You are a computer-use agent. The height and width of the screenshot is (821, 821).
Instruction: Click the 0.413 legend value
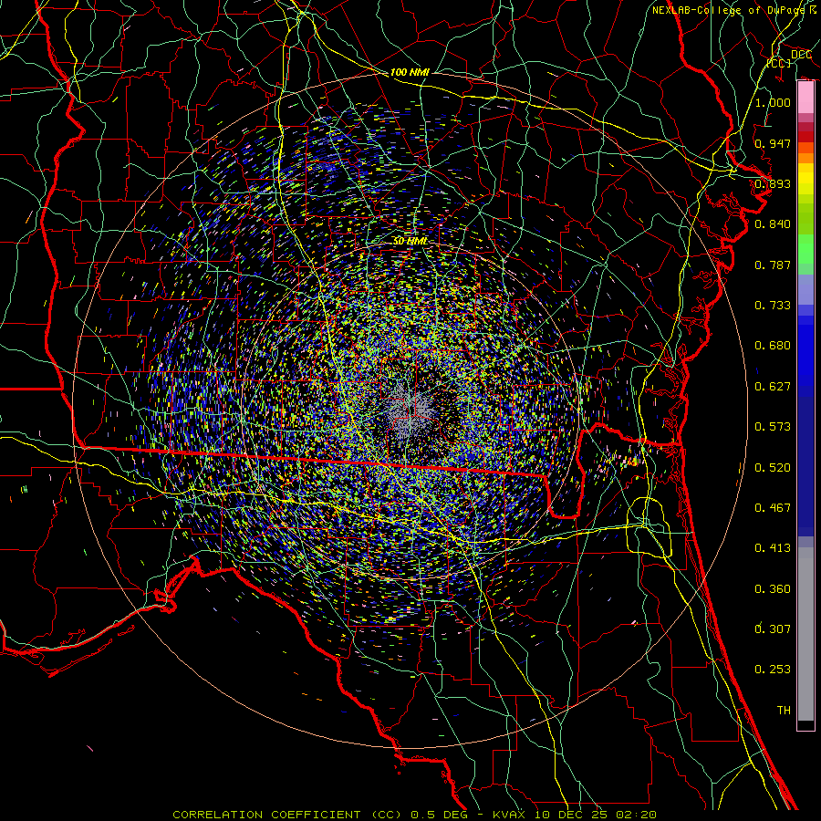coord(773,548)
